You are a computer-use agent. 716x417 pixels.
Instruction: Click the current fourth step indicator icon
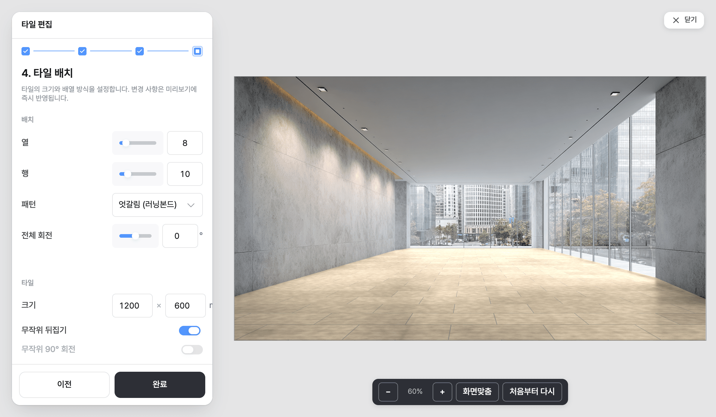[x=197, y=51]
